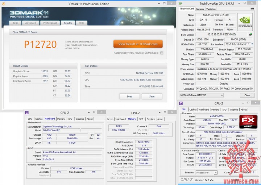Select Caches tab in right CPU-Z window

pyautogui.click(x=193, y=110)
